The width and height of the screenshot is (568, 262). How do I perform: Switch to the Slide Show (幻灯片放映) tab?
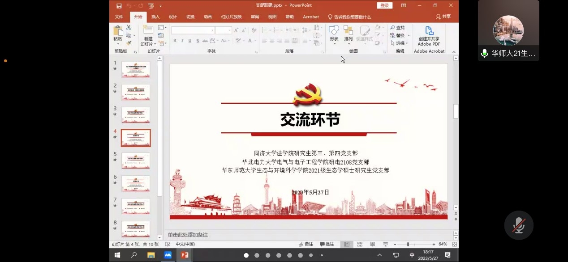[x=231, y=17]
